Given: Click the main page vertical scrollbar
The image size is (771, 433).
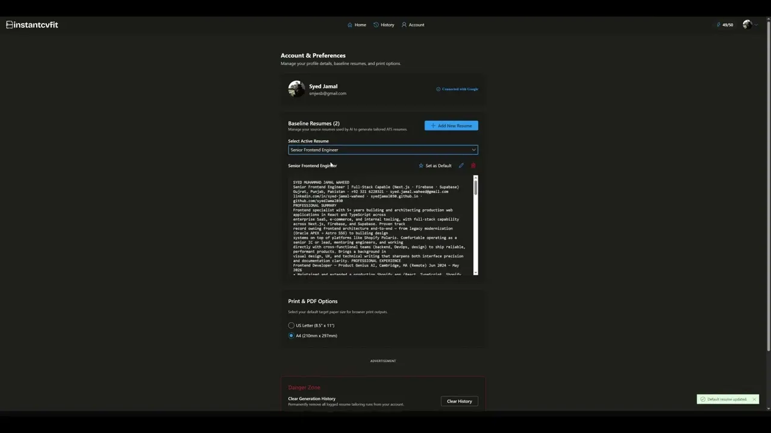Looking at the screenshot, I should point(768,186).
